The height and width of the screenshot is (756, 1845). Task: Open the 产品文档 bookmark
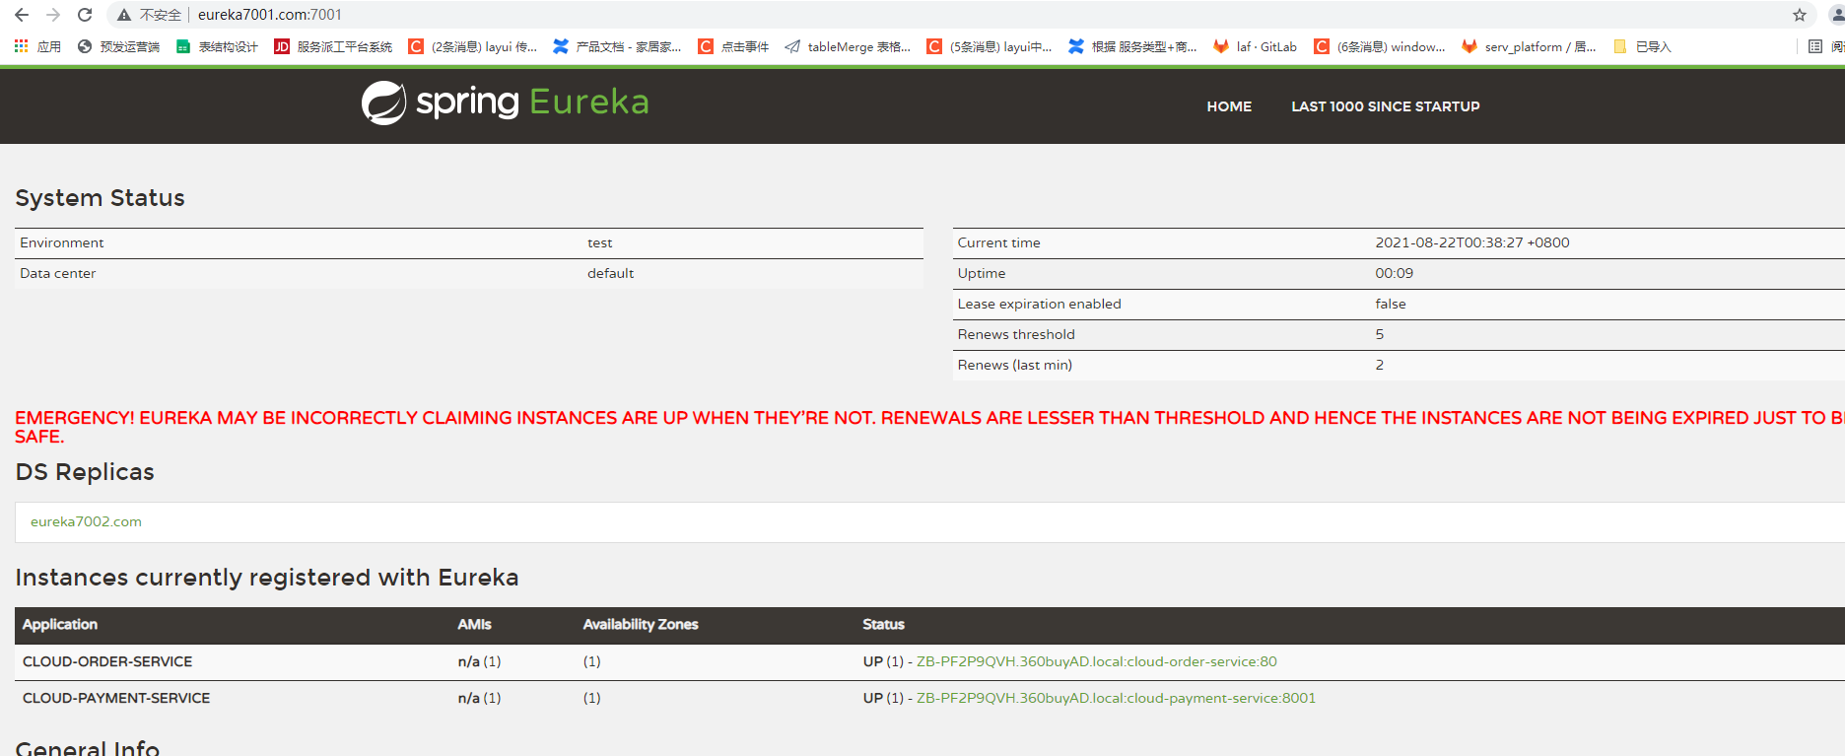coord(617,46)
